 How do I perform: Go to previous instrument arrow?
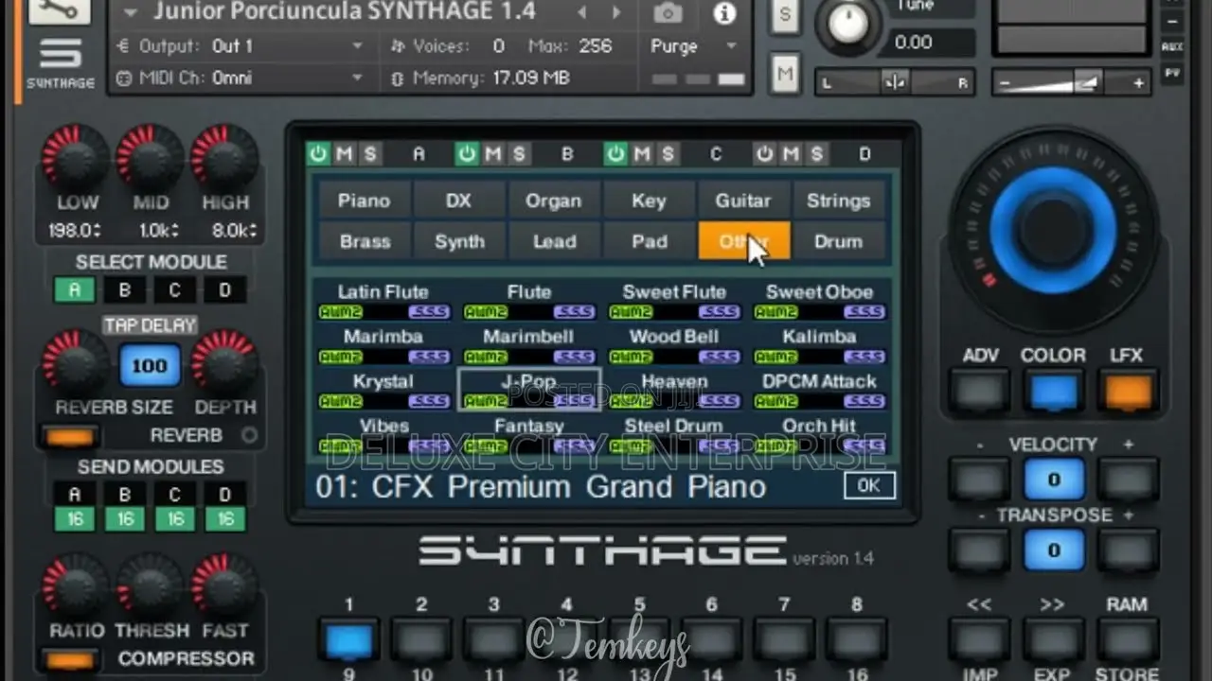582,13
